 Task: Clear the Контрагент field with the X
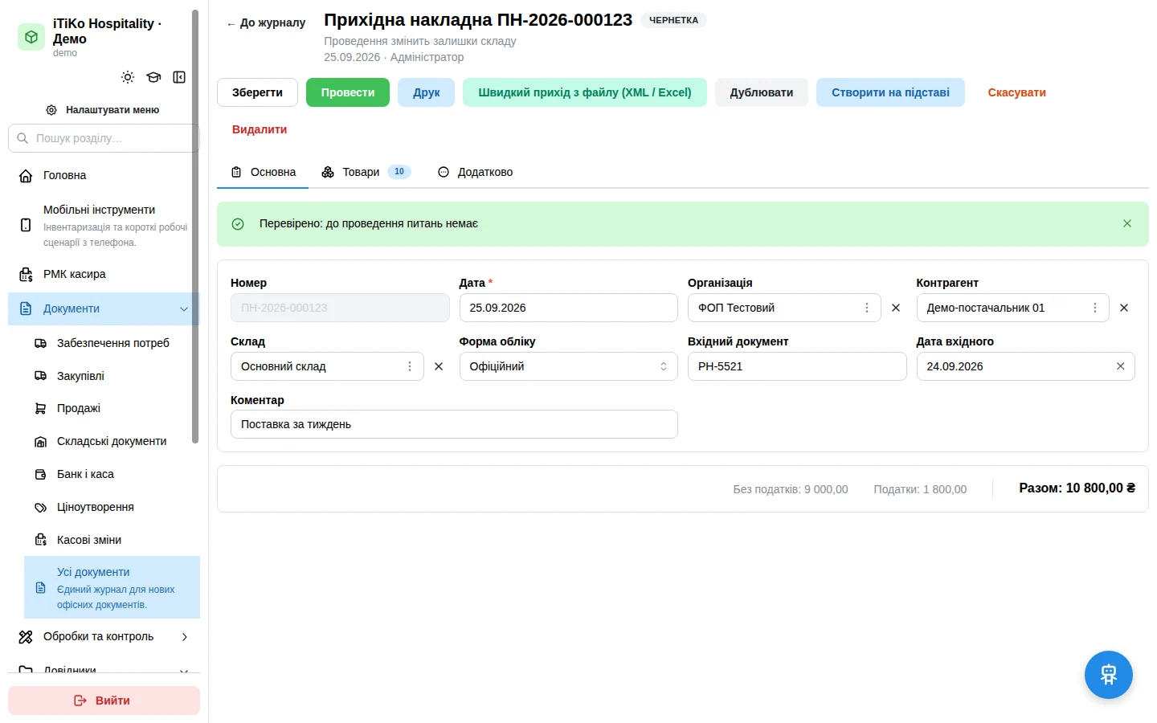[x=1124, y=308]
